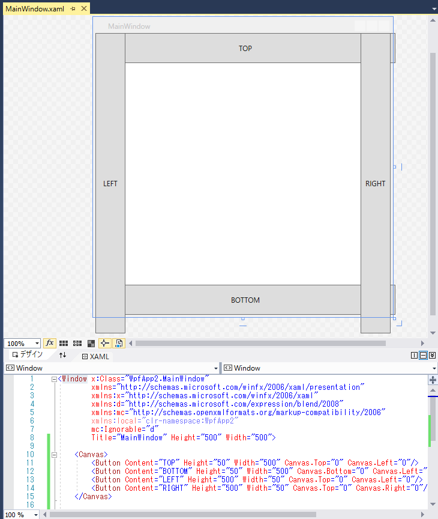
Task: Select vertical split view icon
Action: click(x=414, y=356)
